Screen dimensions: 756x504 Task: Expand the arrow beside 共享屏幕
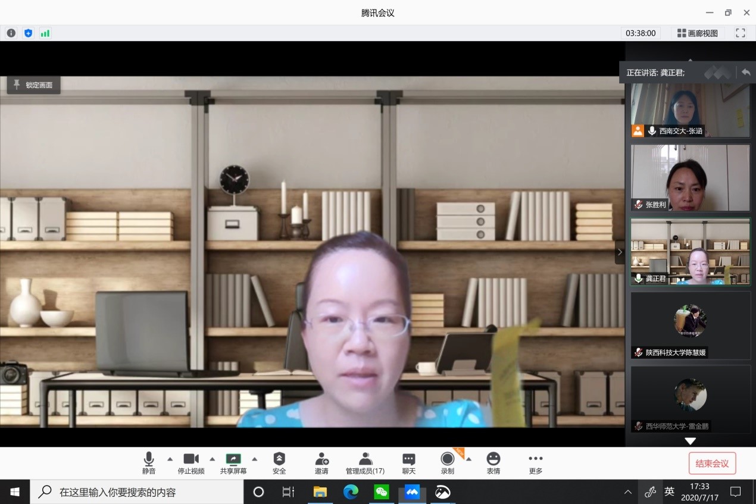(x=254, y=459)
